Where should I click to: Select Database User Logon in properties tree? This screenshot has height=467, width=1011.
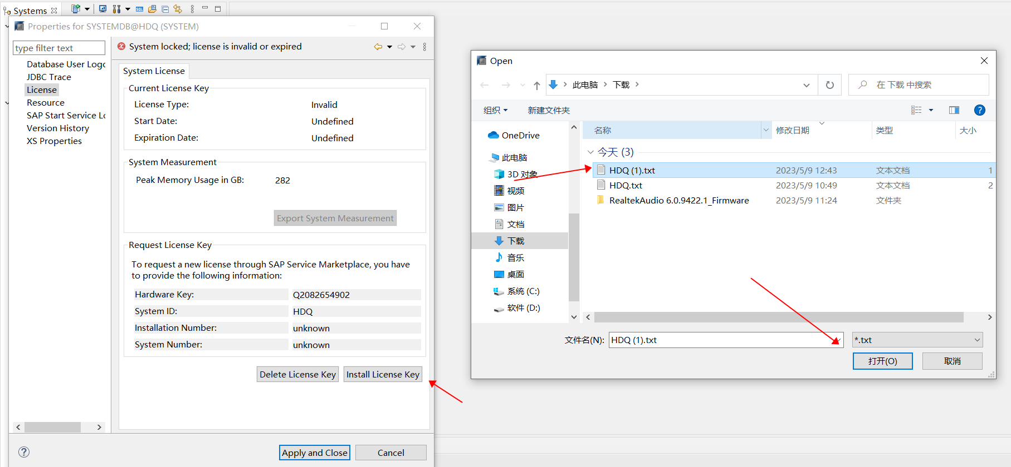[x=66, y=64]
